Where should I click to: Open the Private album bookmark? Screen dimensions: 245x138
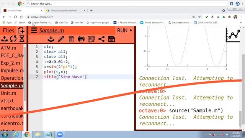152,23
